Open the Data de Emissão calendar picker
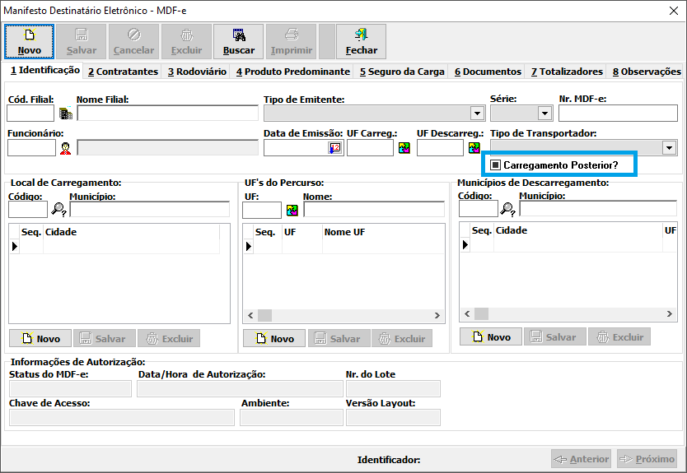 [x=334, y=148]
